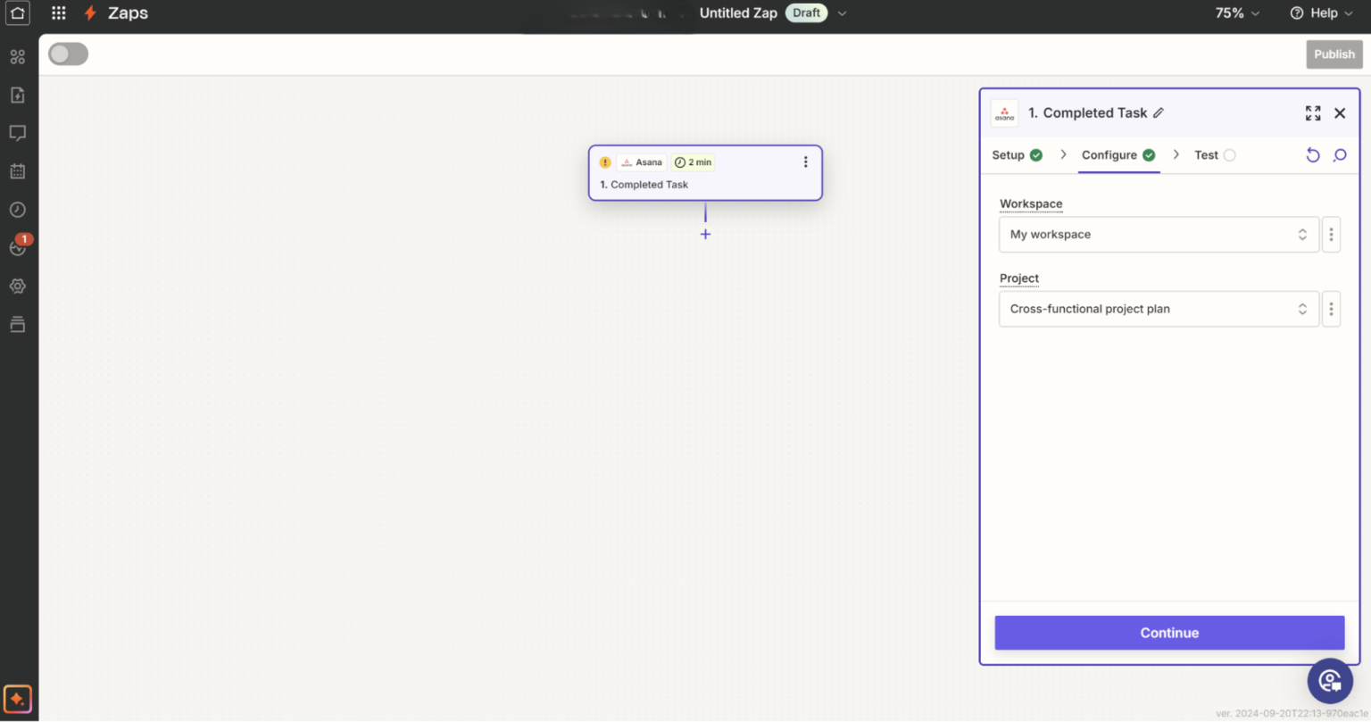Select the Zaps document icon in sidebar
Viewport: 1371px width, 722px height.
[x=17, y=95]
